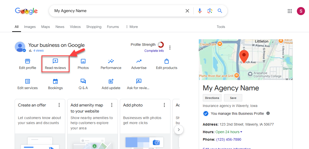Viewport: 309px width, 149px height.
Task: Click the Google logo
Action: coord(26,11)
